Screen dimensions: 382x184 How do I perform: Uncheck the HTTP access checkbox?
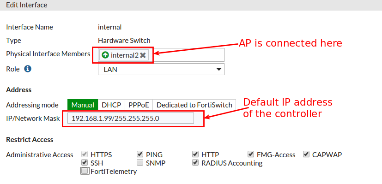tap(195, 154)
